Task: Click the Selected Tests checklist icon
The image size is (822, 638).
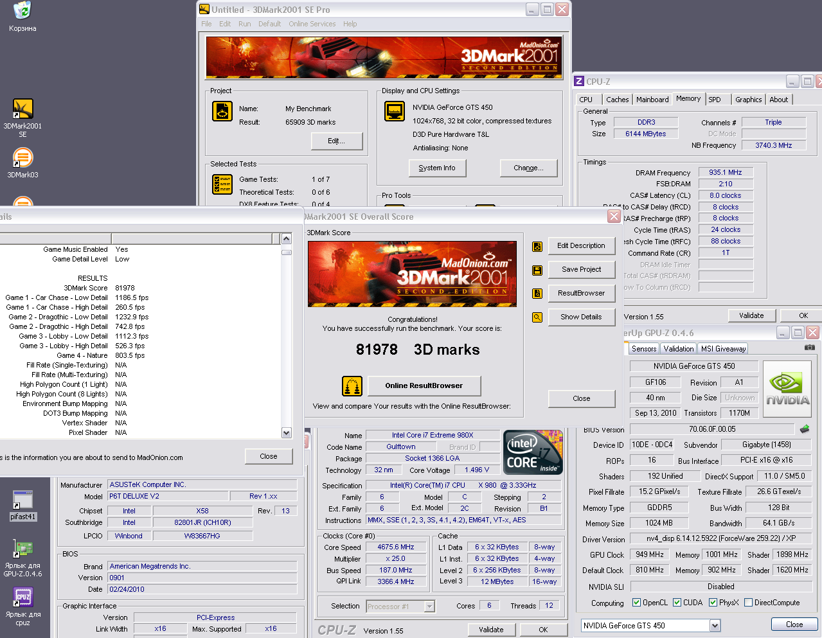Action: coord(222,184)
